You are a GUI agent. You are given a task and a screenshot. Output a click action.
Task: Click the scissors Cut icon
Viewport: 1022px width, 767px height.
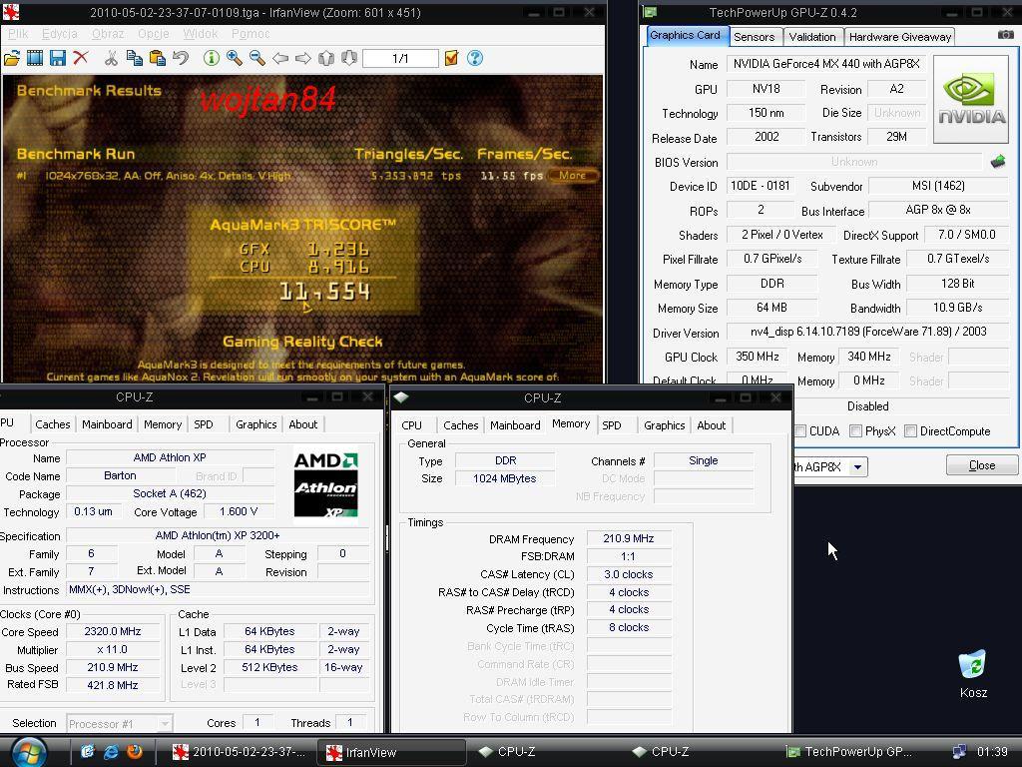point(111,58)
